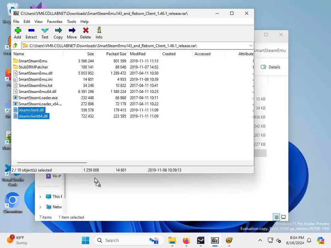Click the Details button in File Explorer
The width and height of the screenshot is (331, 248).
(x=271, y=67)
